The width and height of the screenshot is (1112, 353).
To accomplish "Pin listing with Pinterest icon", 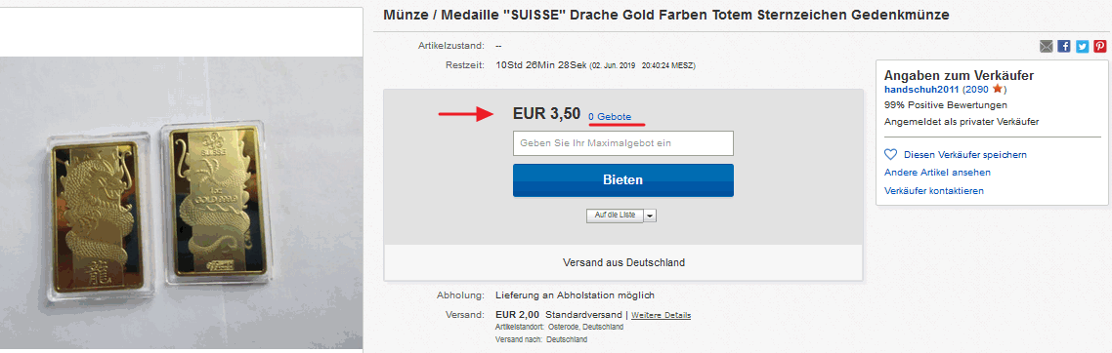I will (1100, 46).
